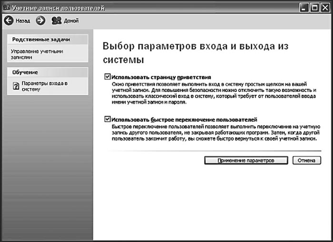The width and height of the screenshot is (333, 242).
Task: Click the heading Выбор параметров входа и выхода
Action: (196, 53)
